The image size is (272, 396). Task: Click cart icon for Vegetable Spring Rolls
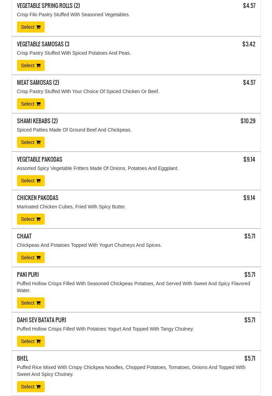tap(38, 27)
